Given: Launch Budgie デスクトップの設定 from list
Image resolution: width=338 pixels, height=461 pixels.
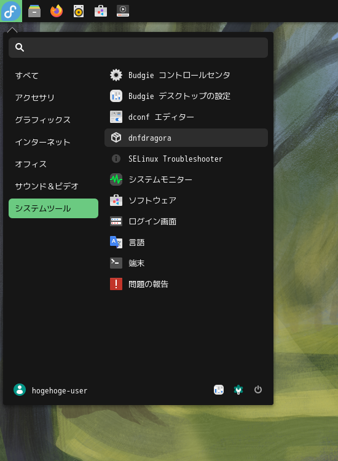Looking at the screenshot, I should pyautogui.click(x=186, y=96).
